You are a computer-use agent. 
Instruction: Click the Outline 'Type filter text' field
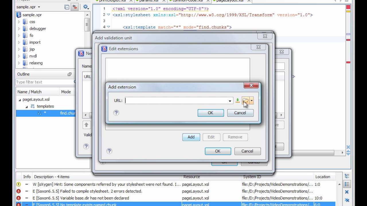(46, 82)
